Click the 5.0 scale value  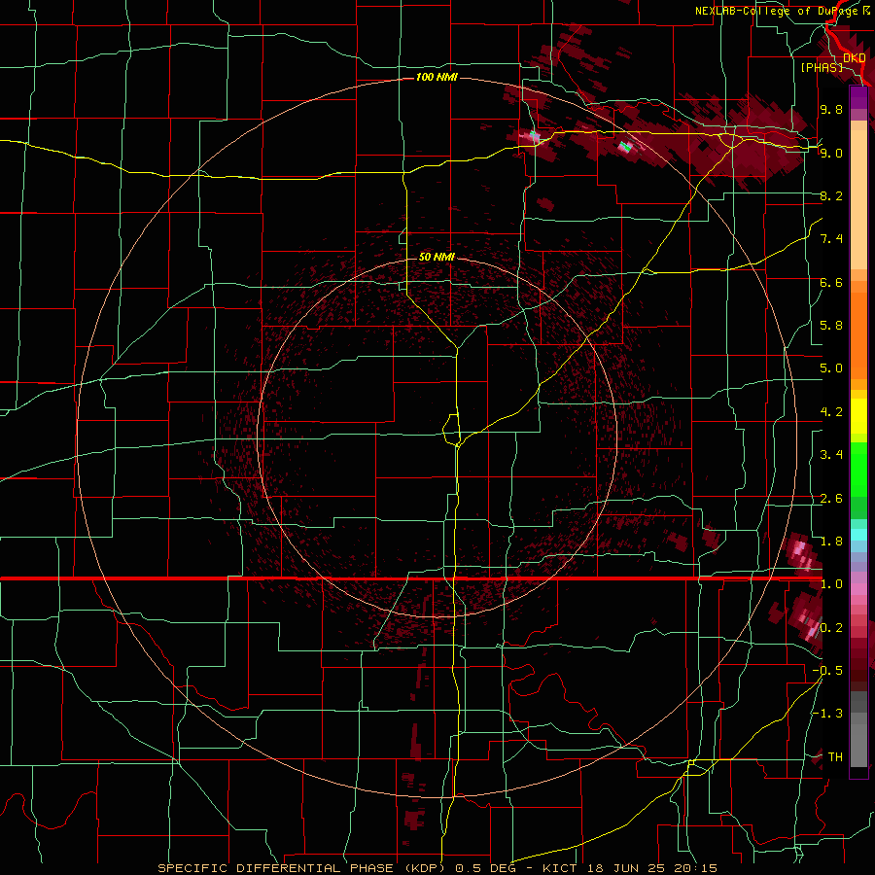pyautogui.click(x=831, y=368)
